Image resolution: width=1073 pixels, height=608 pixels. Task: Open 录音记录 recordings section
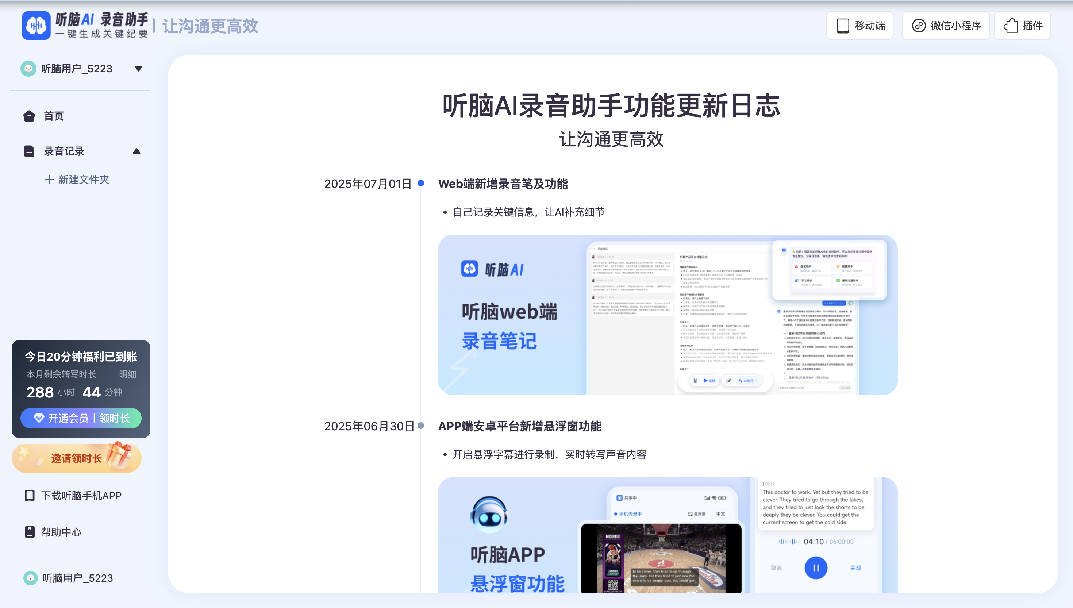tap(64, 151)
